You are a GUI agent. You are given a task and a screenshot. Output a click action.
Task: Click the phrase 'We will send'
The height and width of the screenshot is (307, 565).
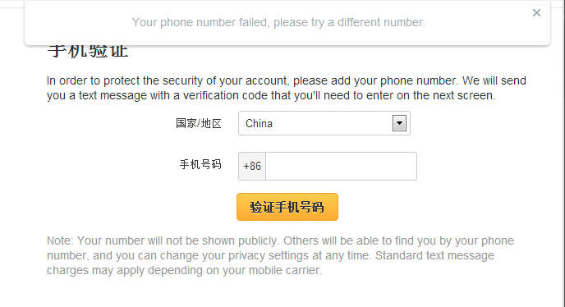(494, 80)
